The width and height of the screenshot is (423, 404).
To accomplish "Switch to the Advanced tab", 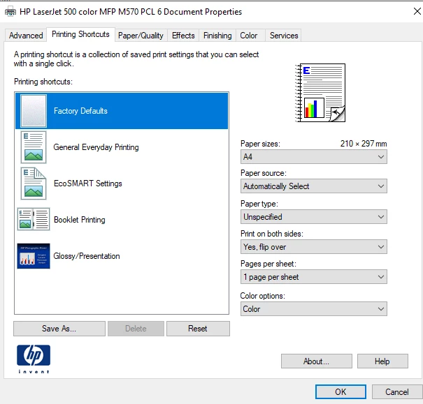I will (x=26, y=36).
